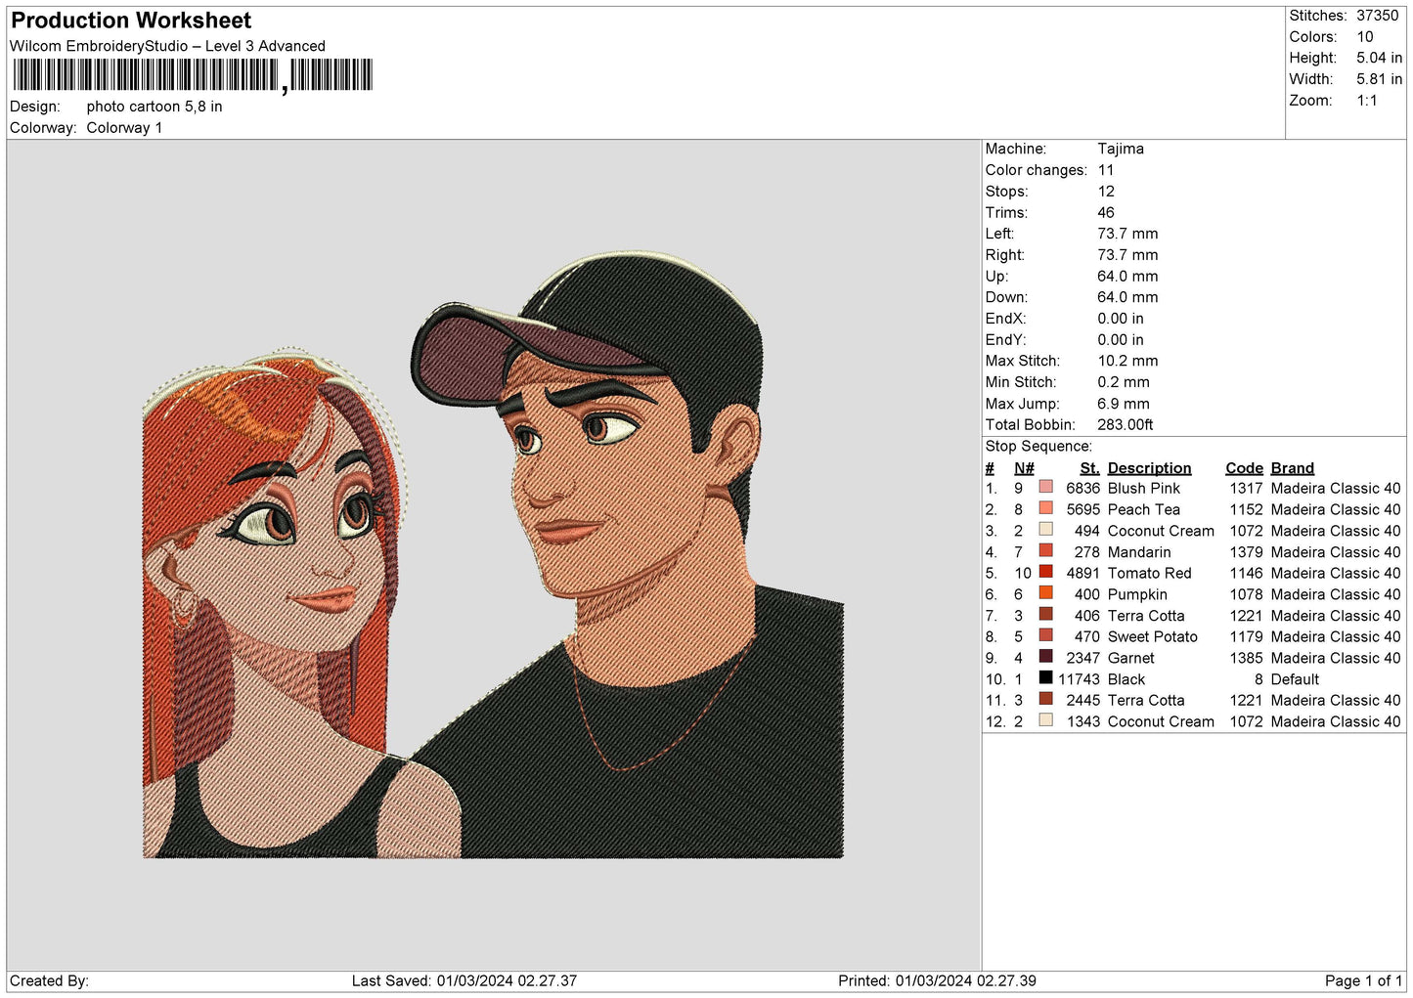Click the Stops value '12'
This screenshot has height=998, width=1413.
(1106, 192)
